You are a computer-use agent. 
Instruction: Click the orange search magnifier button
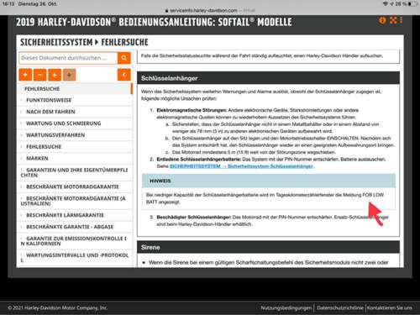point(124,58)
